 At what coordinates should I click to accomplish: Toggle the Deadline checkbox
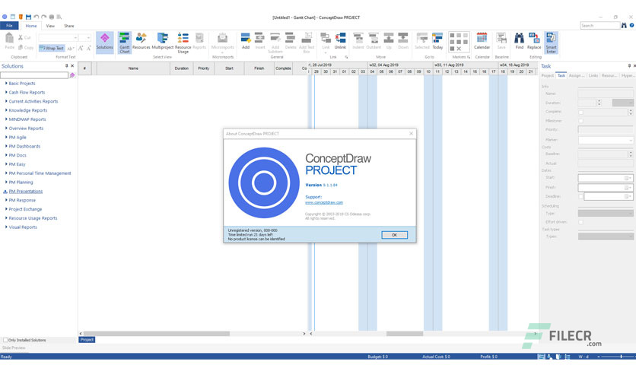pos(580,197)
